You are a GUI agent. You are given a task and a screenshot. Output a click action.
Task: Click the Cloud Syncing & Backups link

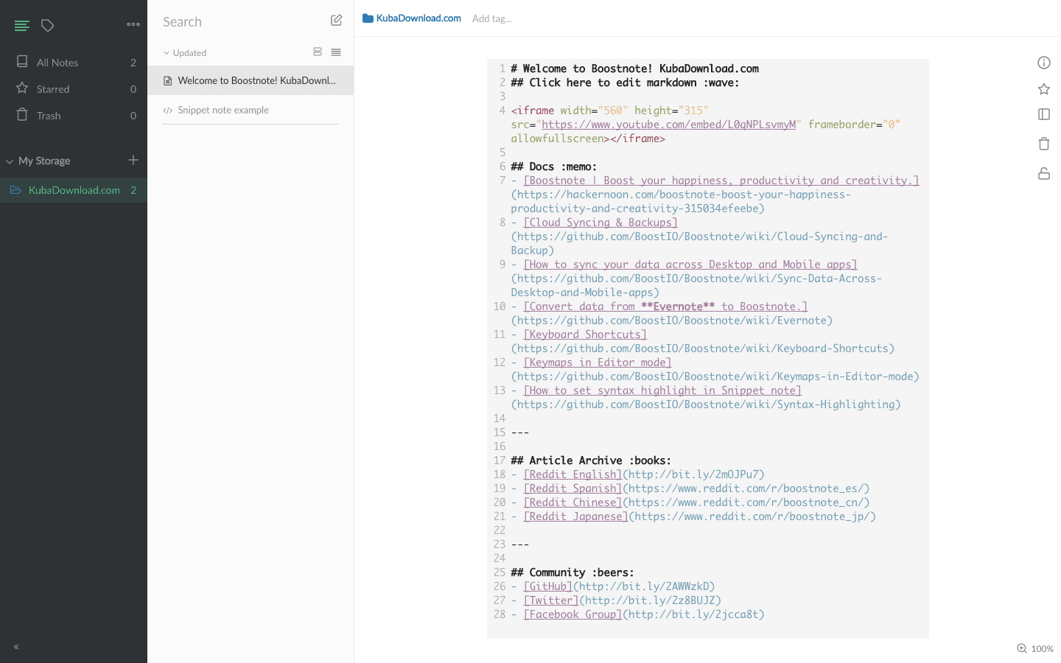point(600,222)
